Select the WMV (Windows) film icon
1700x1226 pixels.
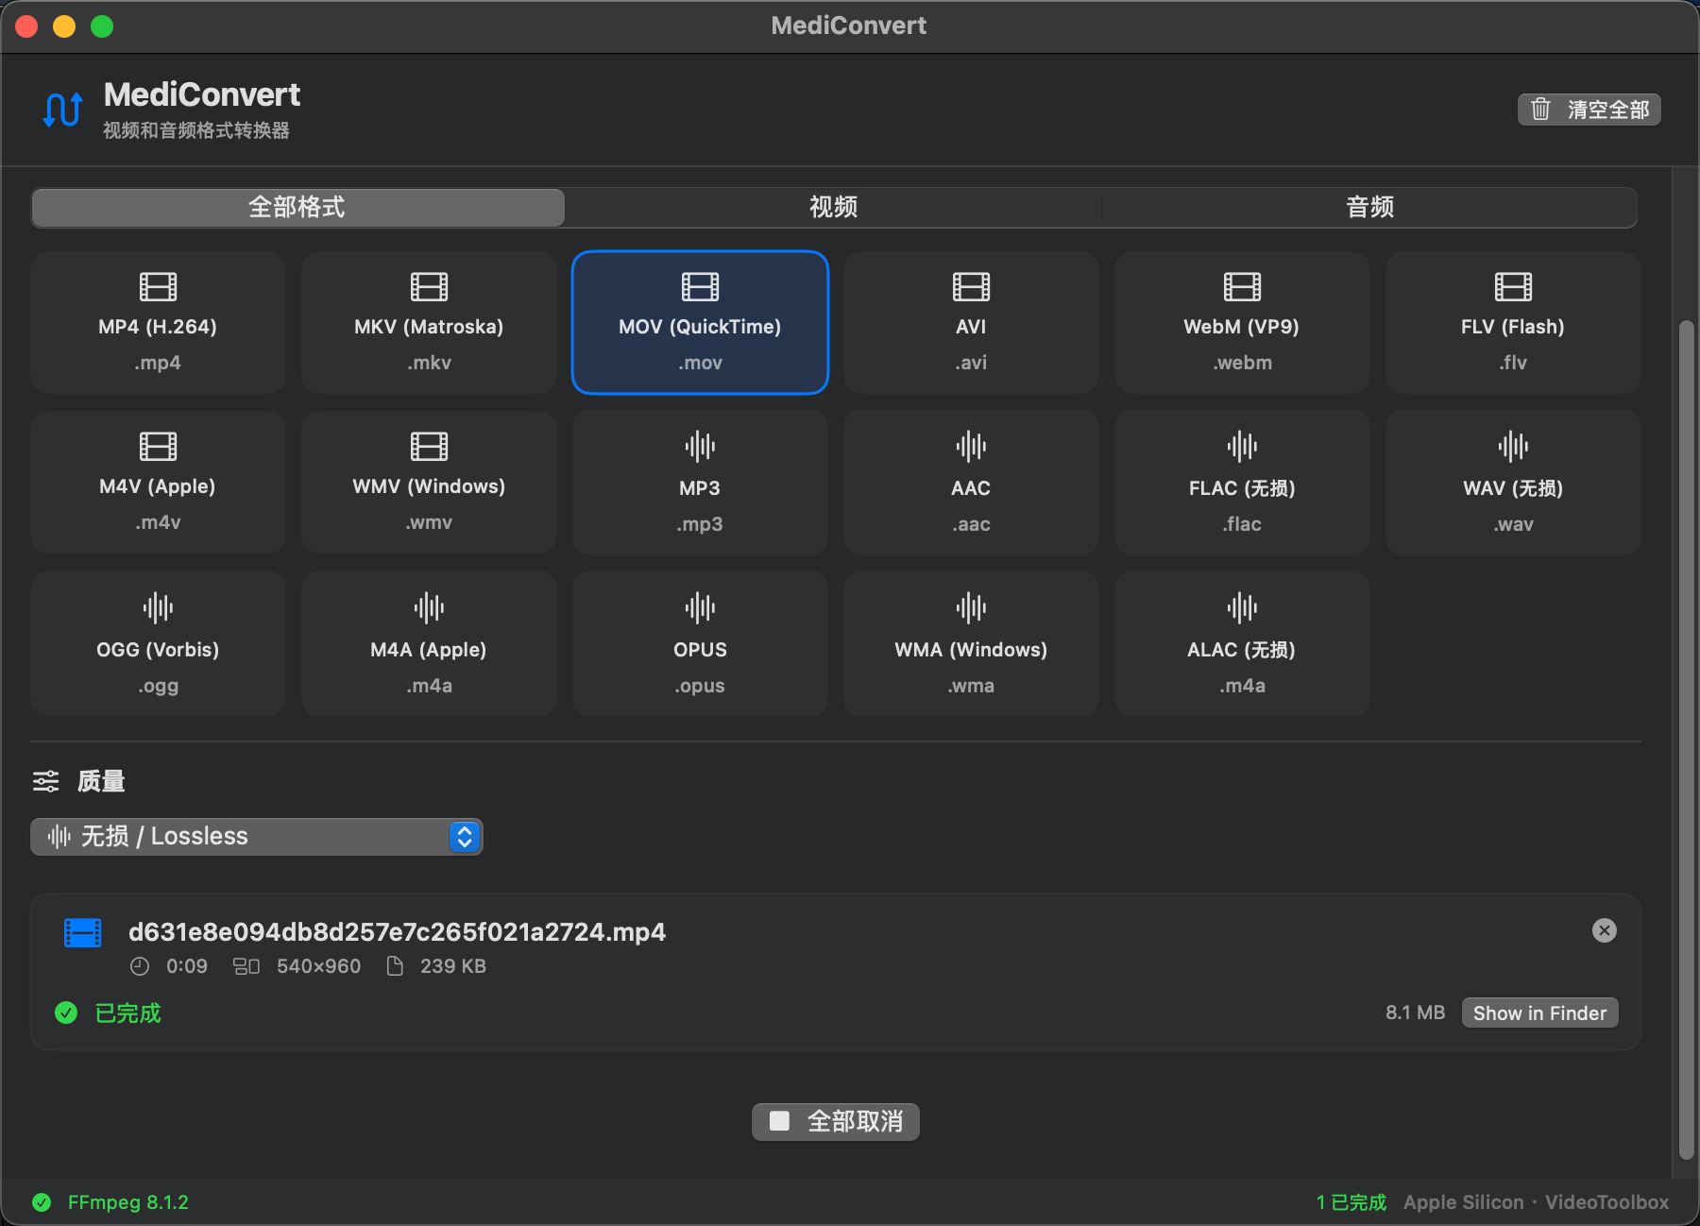pyautogui.click(x=429, y=446)
